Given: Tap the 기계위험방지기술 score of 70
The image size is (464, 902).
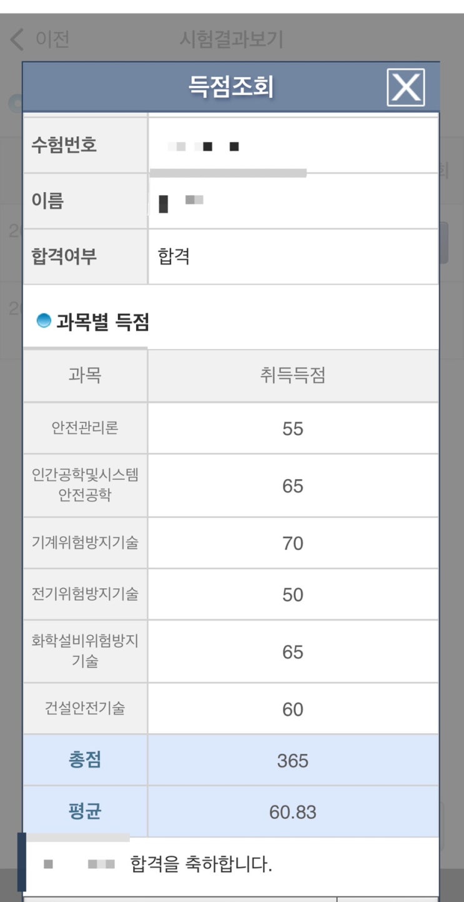Looking at the screenshot, I should pos(292,543).
